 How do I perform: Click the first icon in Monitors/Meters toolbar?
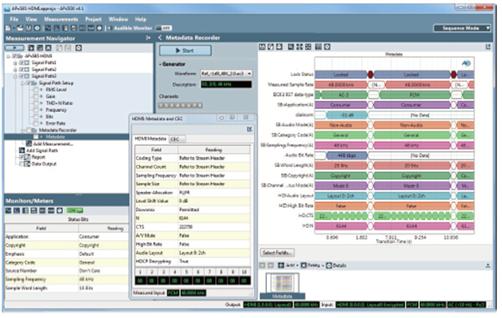[x=8, y=210]
